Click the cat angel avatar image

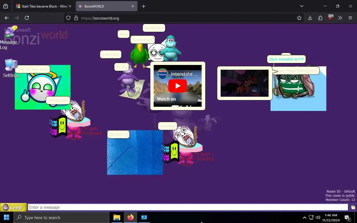point(43,87)
